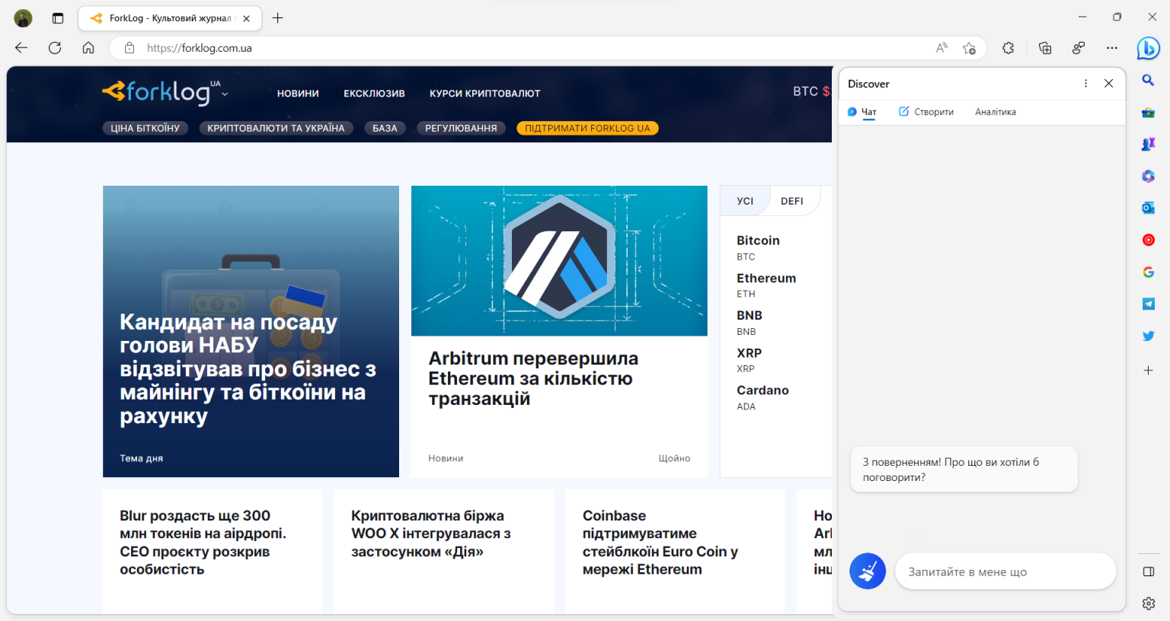Click the ЦІНА БІТКОЇНУ tag
This screenshot has height=621, width=1170.
pyautogui.click(x=145, y=129)
